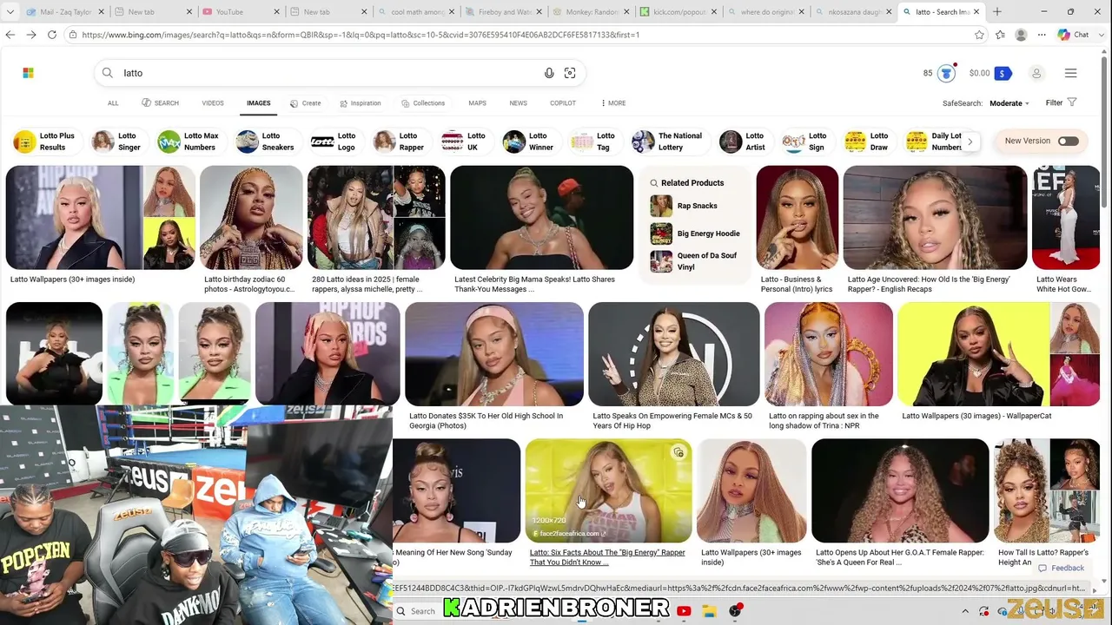Click the taskbar Search box
The image size is (1112, 625).
click(x=420, y=611)
